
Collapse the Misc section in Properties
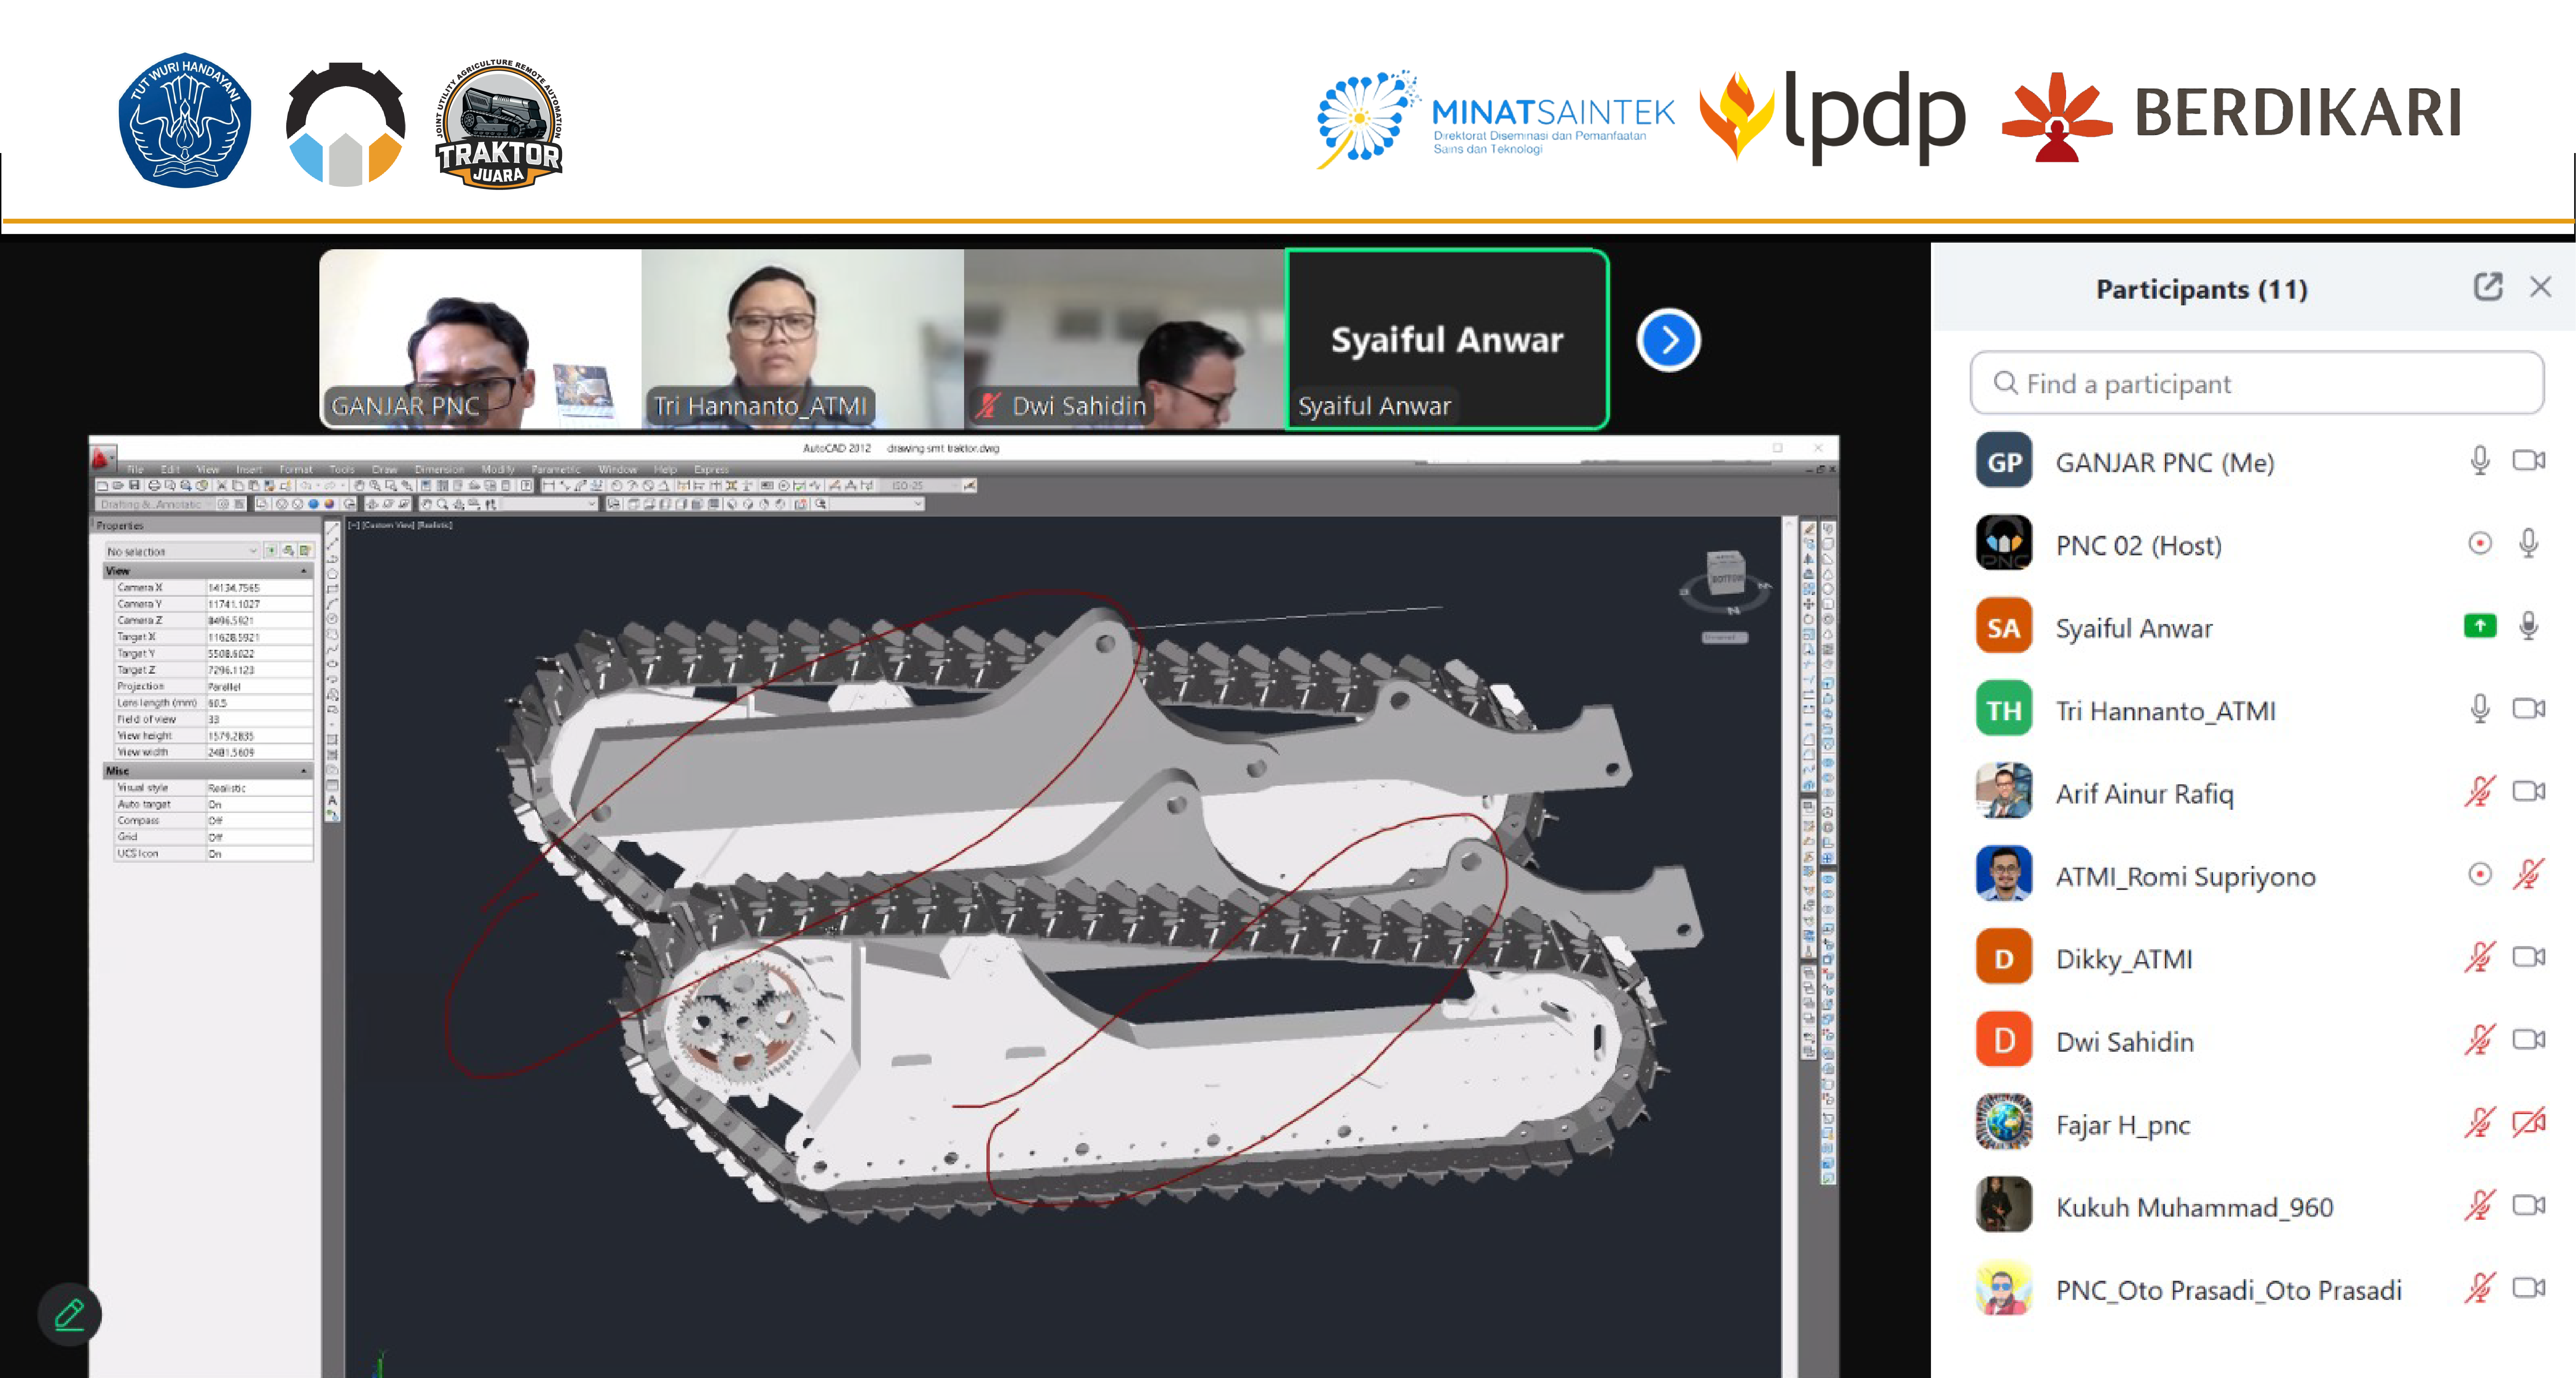tap(304, 771)
